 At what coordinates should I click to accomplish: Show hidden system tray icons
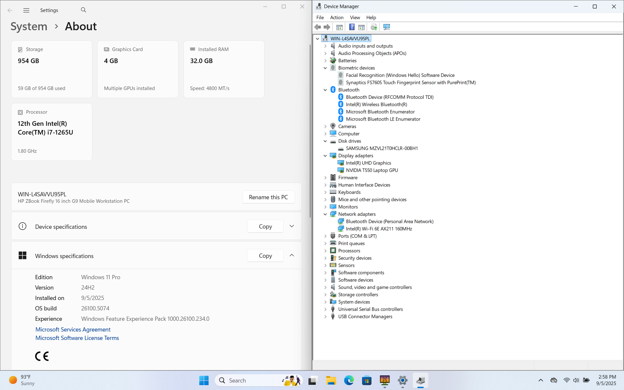(x=541, y=380)
